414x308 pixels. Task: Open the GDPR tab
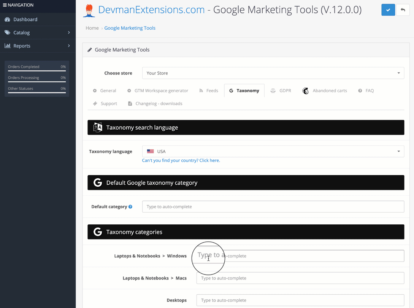281,90
